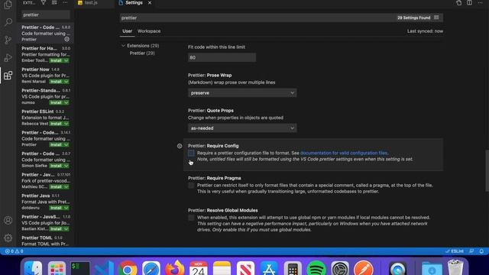This screenshot has height=275, width=489.
Task: Close the Settings tab
Action: pos(150,3)
